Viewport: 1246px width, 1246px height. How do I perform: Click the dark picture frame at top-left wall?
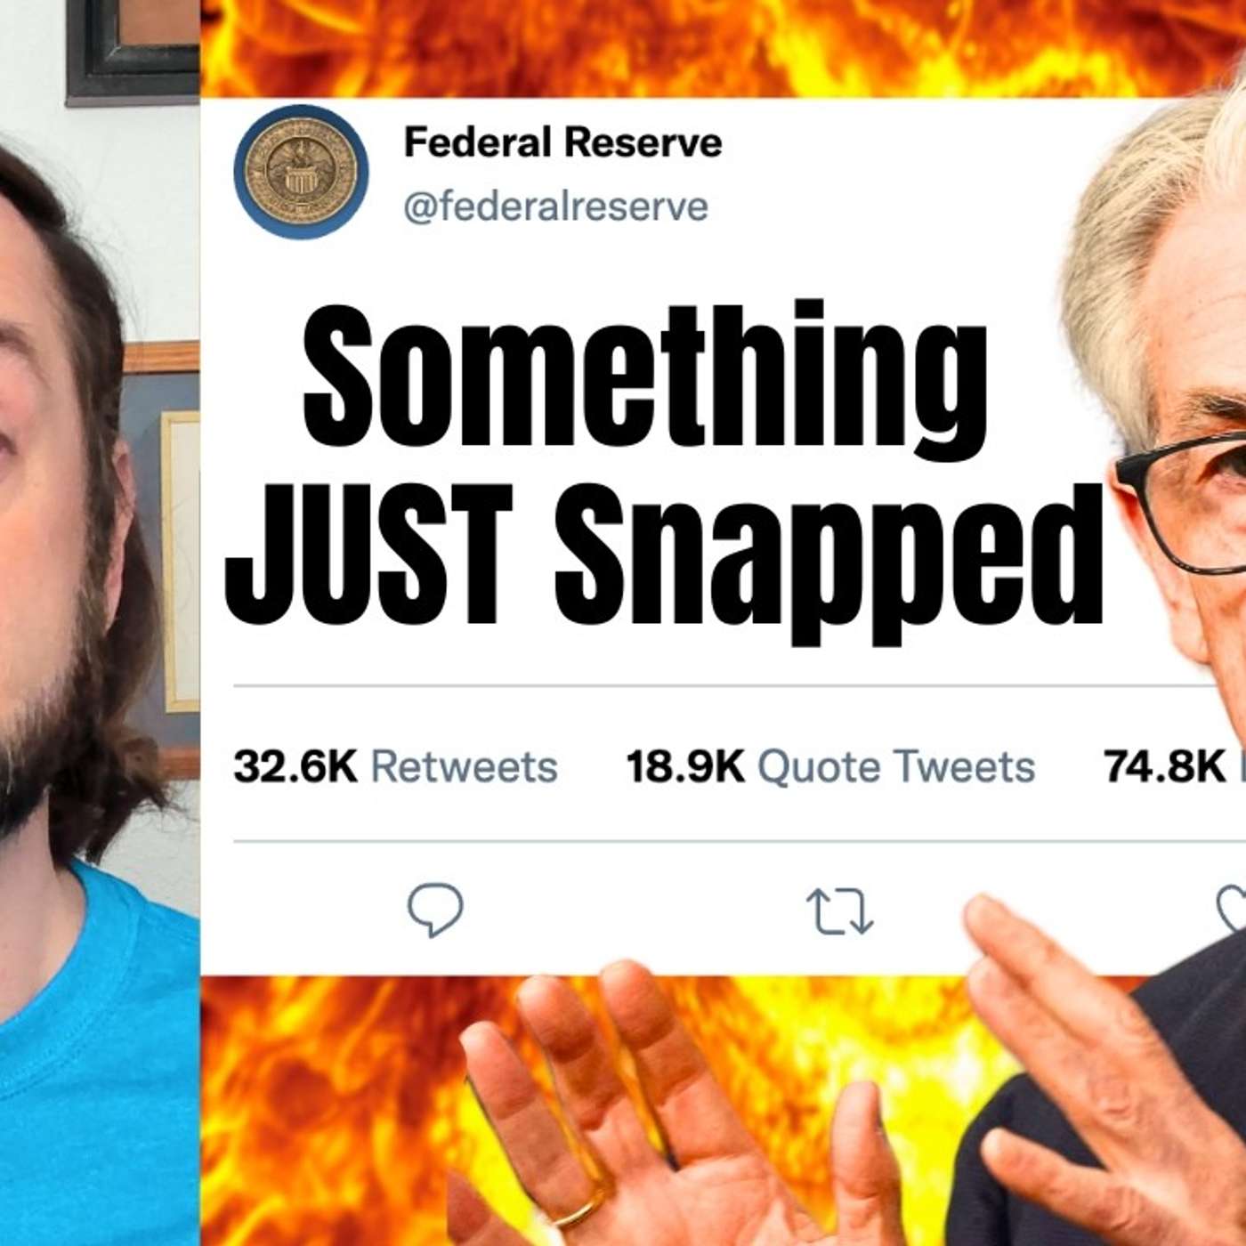point(133,51)
